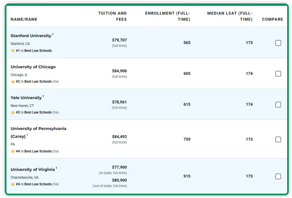Click the Tuition and Fees column header
The width and height of the screenshot is (292, 198).
(112, 16)
